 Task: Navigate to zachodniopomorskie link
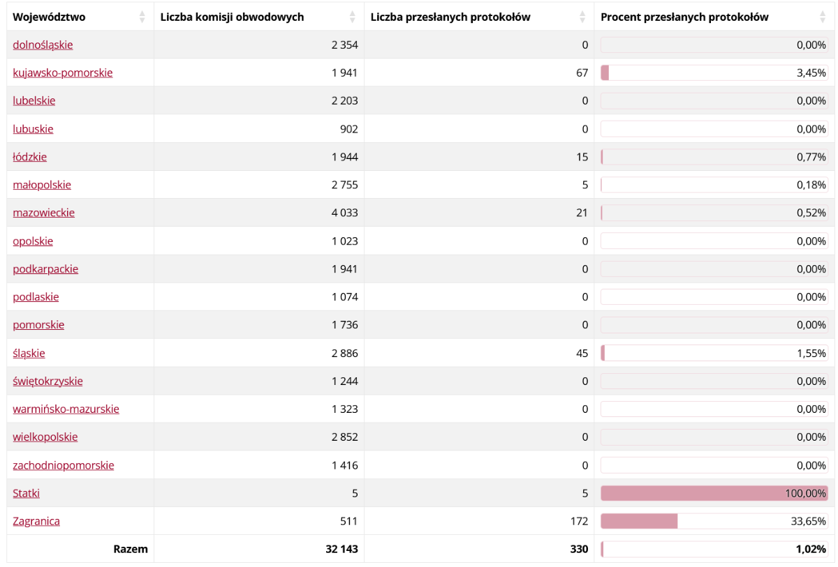[x=63, y=465]
